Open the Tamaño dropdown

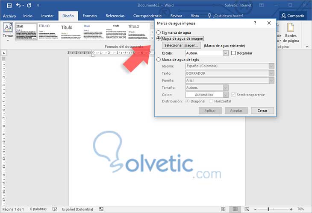225,88
